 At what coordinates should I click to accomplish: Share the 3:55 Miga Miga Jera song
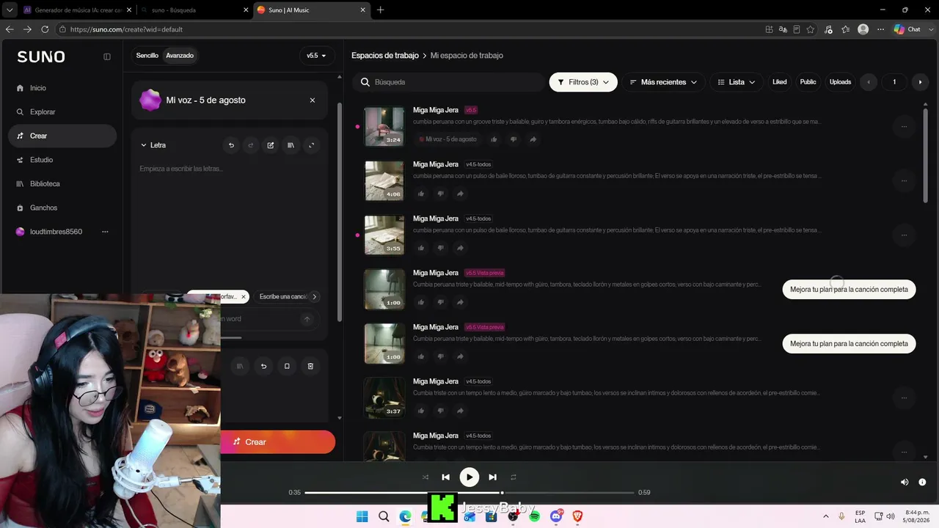pyautogui.click(x=460, y=248)
